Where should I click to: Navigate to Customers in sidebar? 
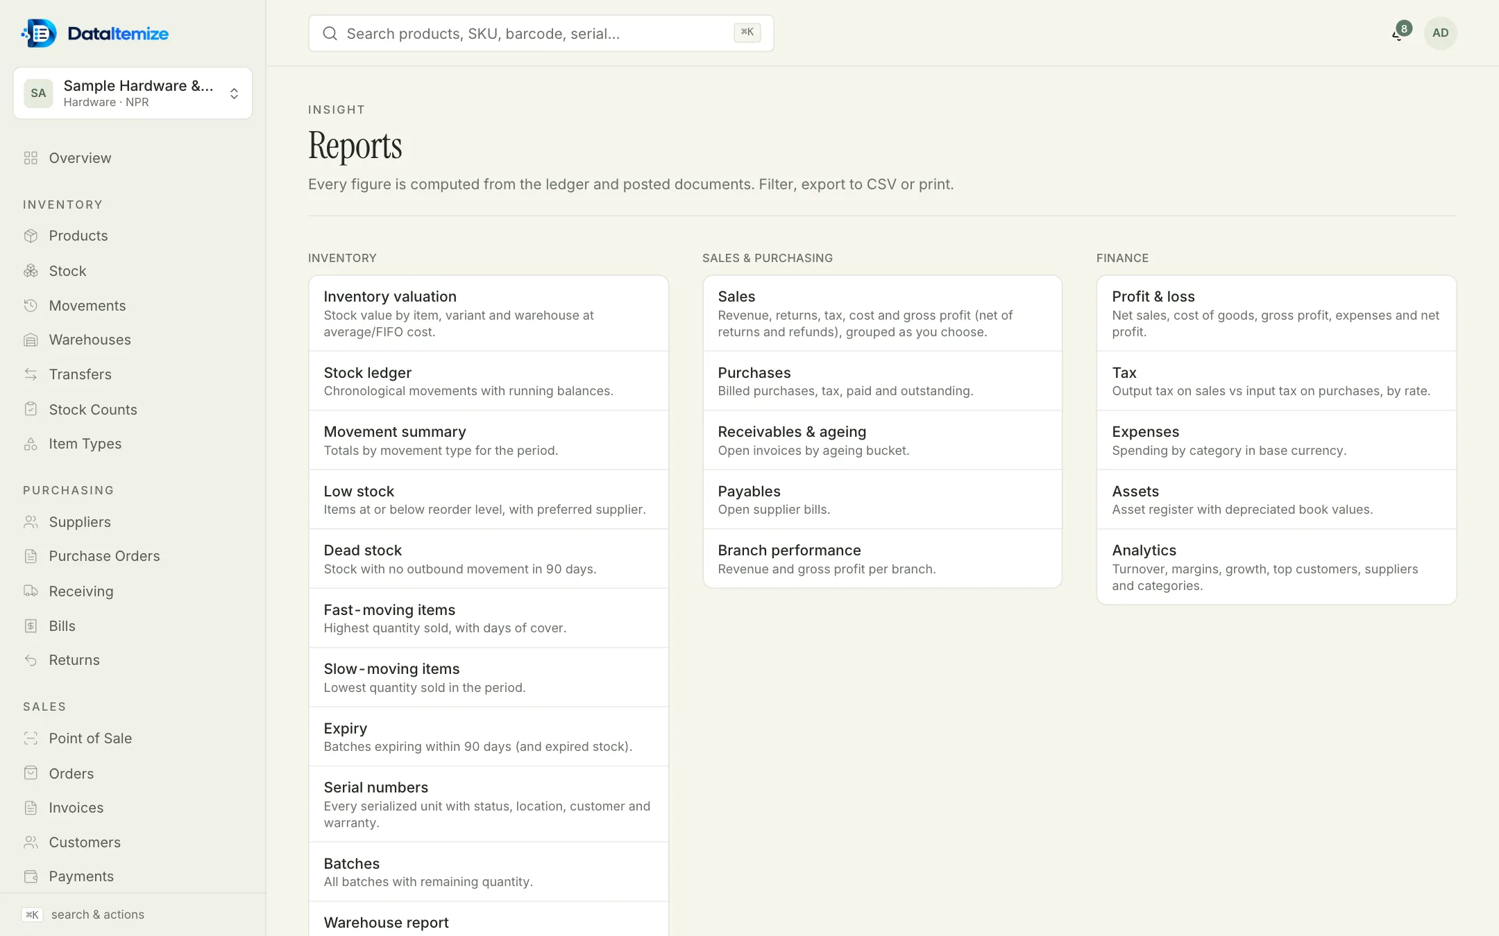coord(85,842)
